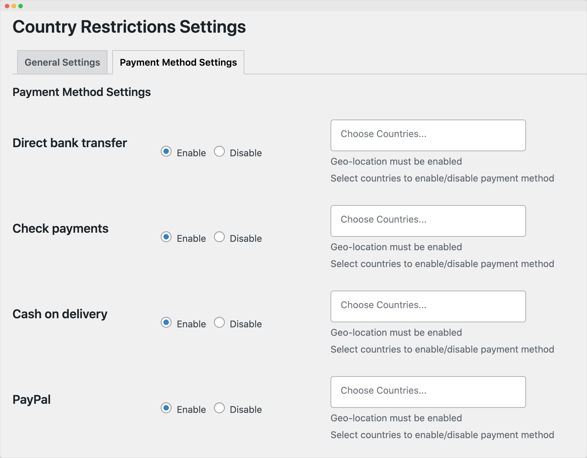Enable the Direct bank transfer payment method
Image resolution: width=587 pixels, height=458 pixels.
coord(166,152)
